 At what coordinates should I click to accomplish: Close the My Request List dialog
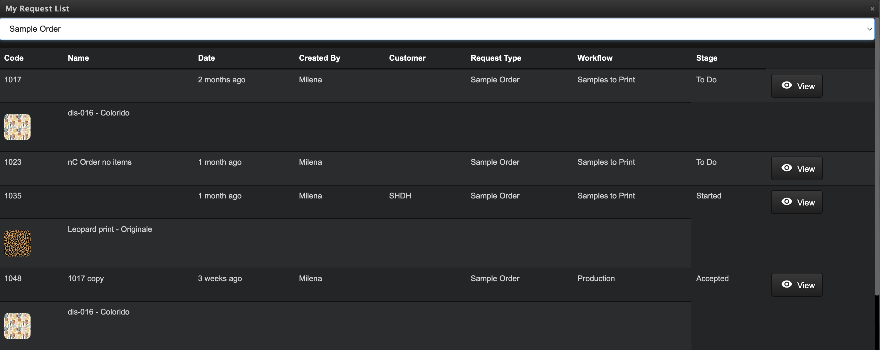point(872,9)
